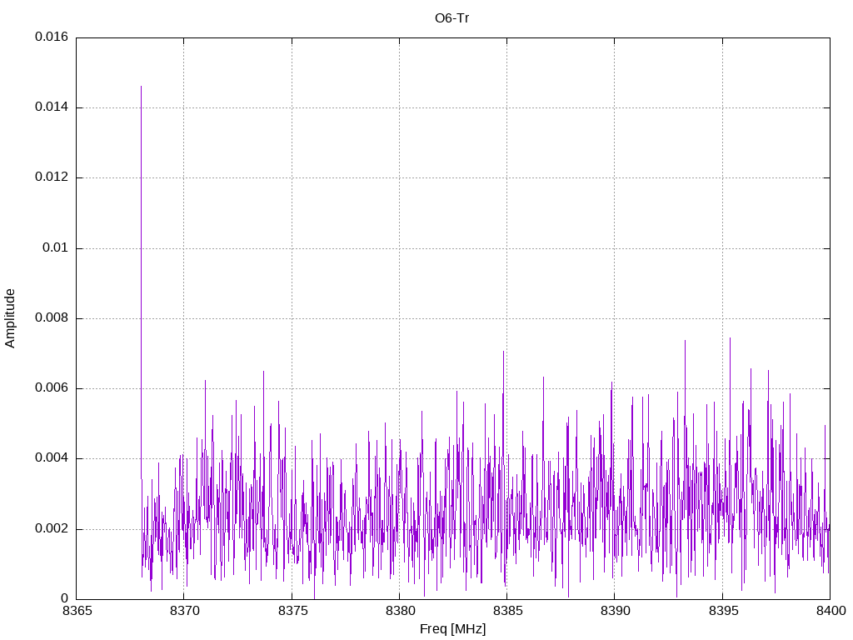Click the 8390 frequency tick label
The width and height of the screenshot is (853, 640).
click(614, 611)
